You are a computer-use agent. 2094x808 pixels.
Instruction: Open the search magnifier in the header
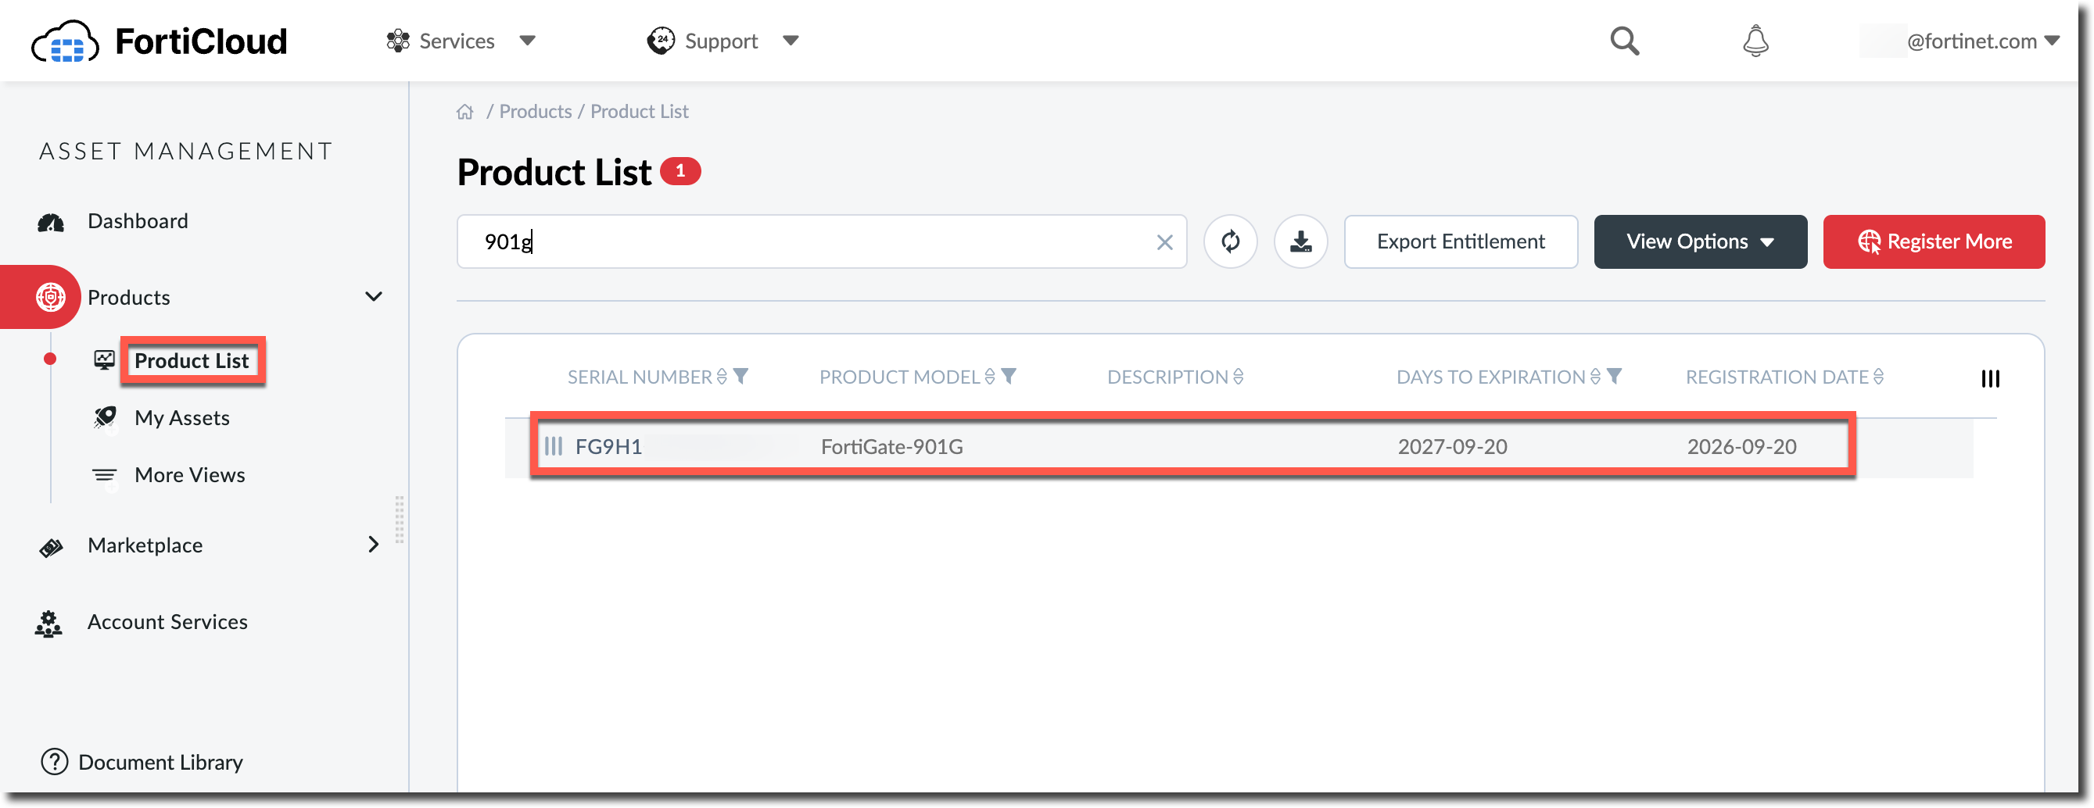(x=1624, y=41)
